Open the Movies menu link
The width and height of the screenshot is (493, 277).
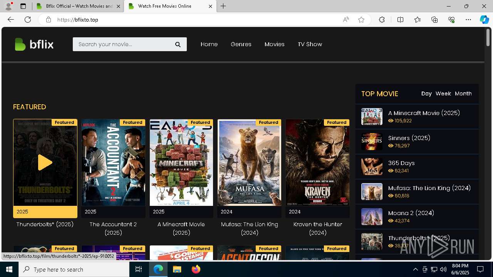[x=275, y=44]
